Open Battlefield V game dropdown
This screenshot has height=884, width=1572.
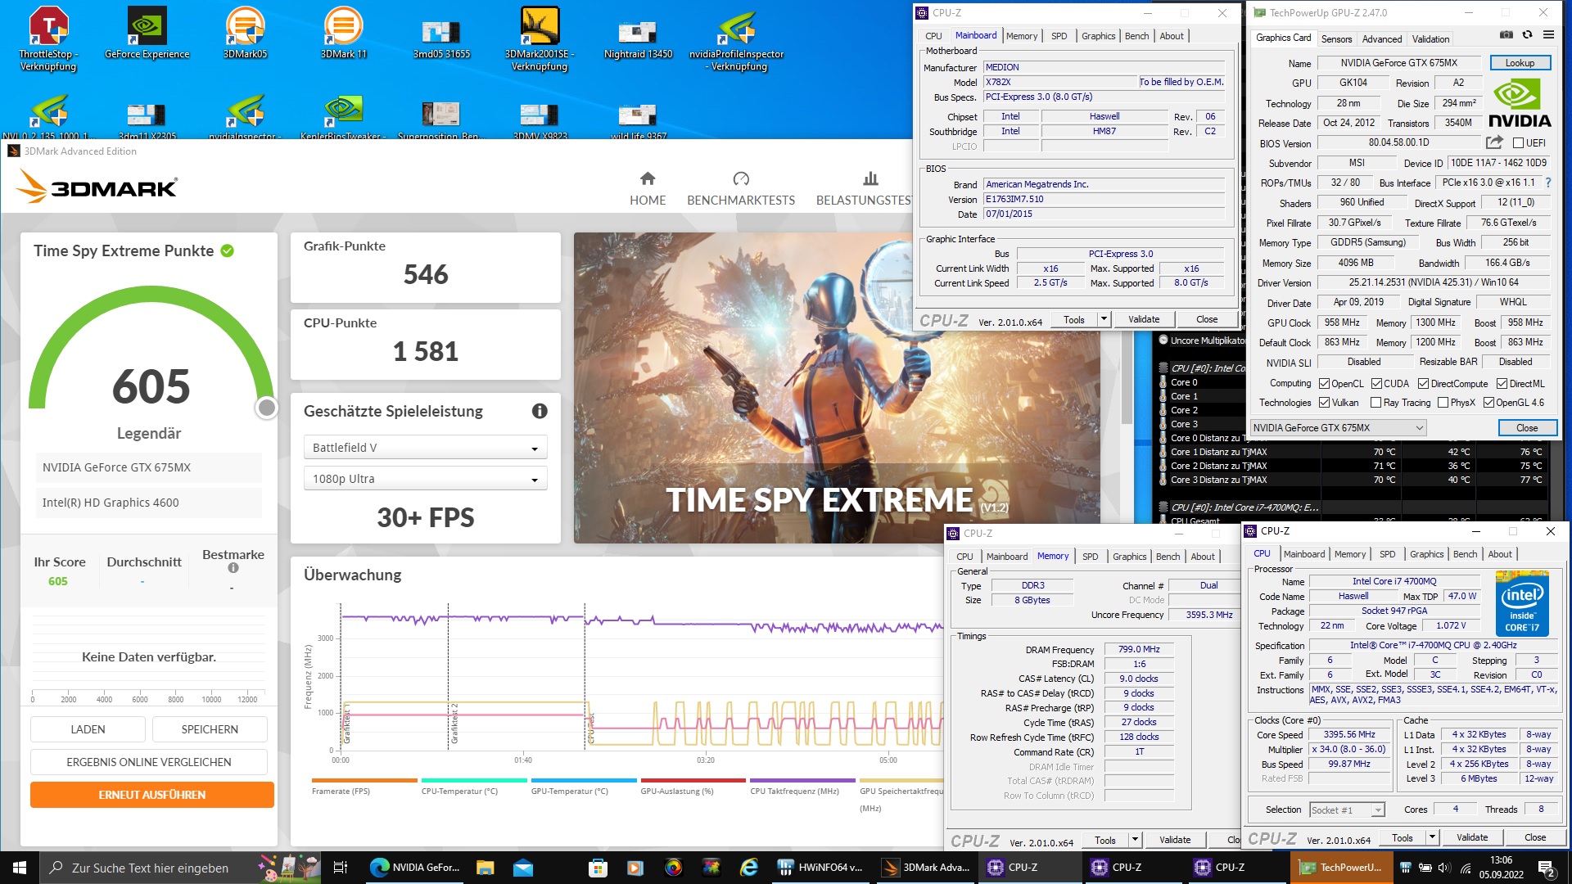coord(425,448)
